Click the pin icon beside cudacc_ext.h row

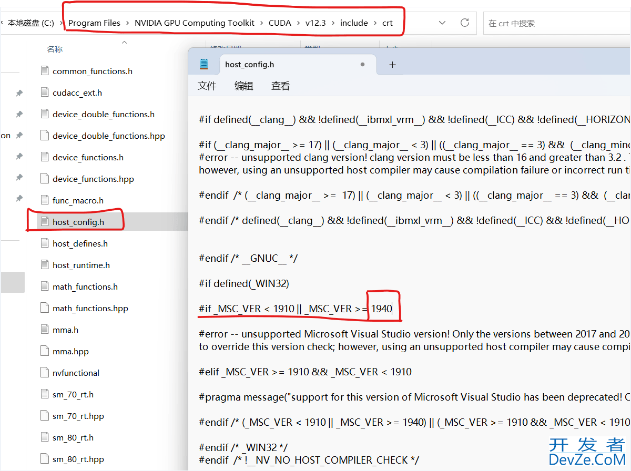click(19, 93)
